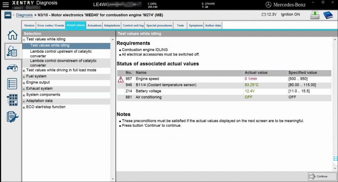Screen dimensions: 338x182
Task: Click the 'Ignition ON' status text
Action: point(290,14)
